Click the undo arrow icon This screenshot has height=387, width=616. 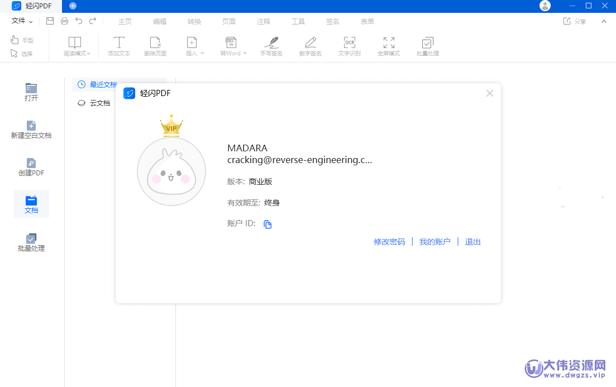click(x=79, y=21)
